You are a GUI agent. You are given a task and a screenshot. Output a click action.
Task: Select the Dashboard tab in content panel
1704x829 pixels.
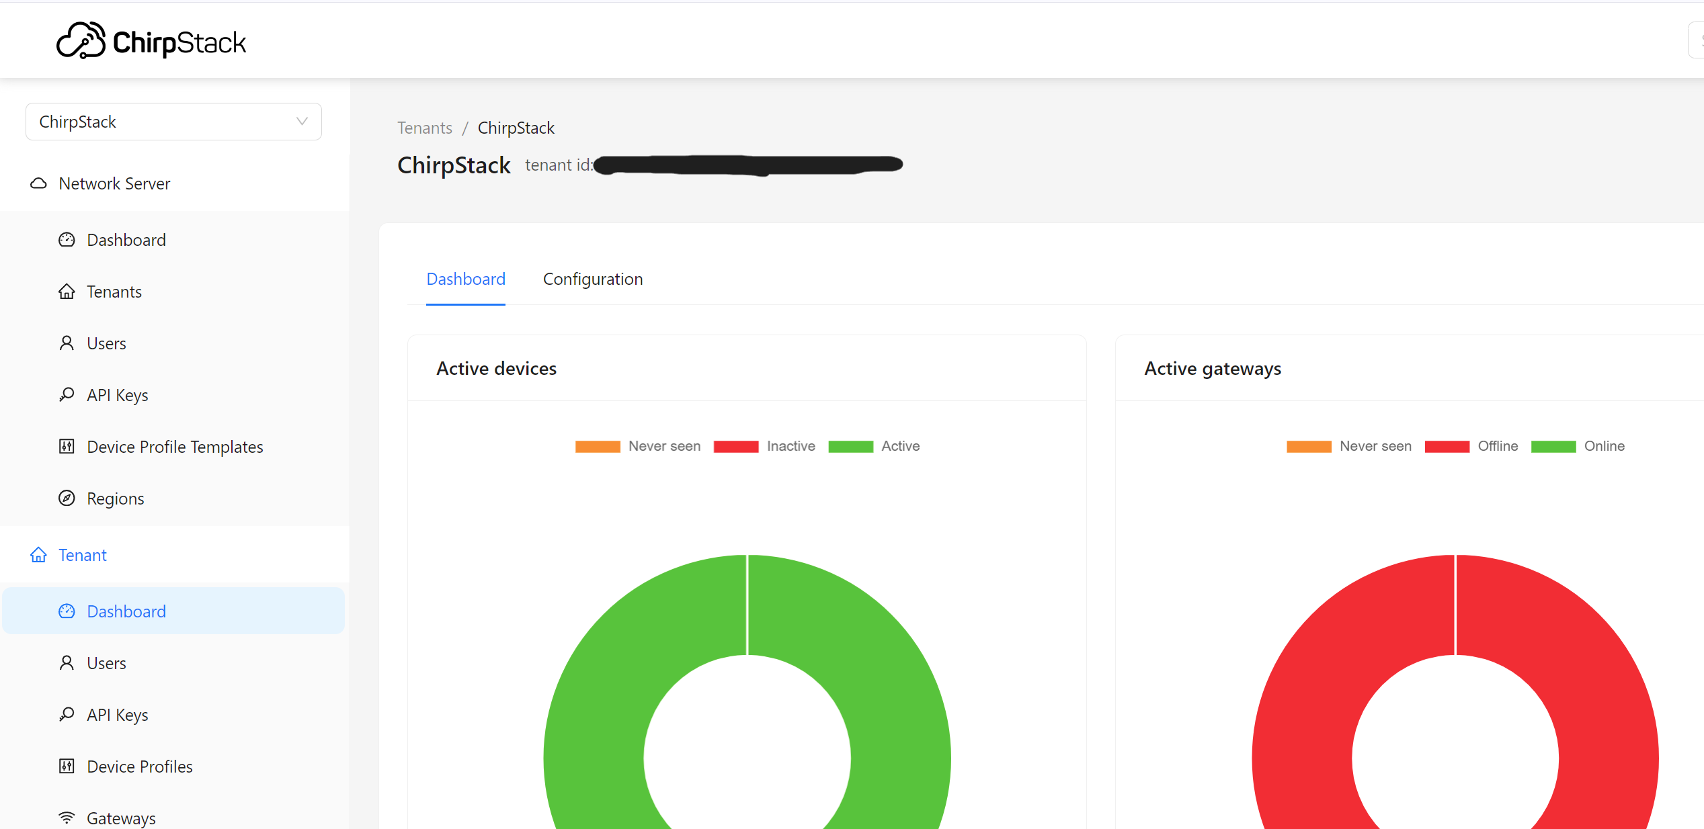point(466,279)
